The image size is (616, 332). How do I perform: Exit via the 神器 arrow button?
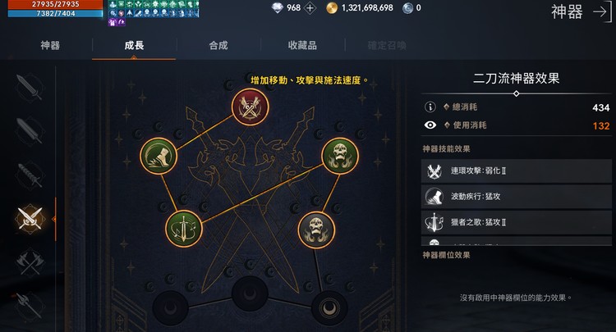point(602,11)
